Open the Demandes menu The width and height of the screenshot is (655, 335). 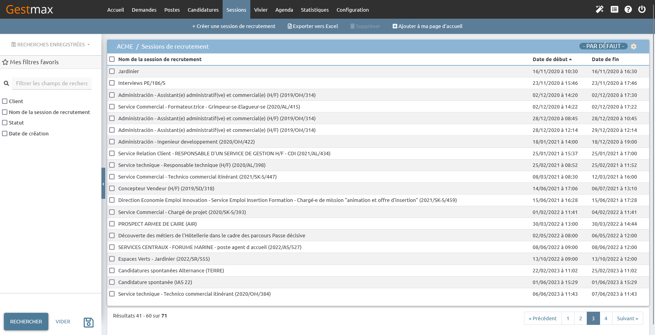point(144,10)
